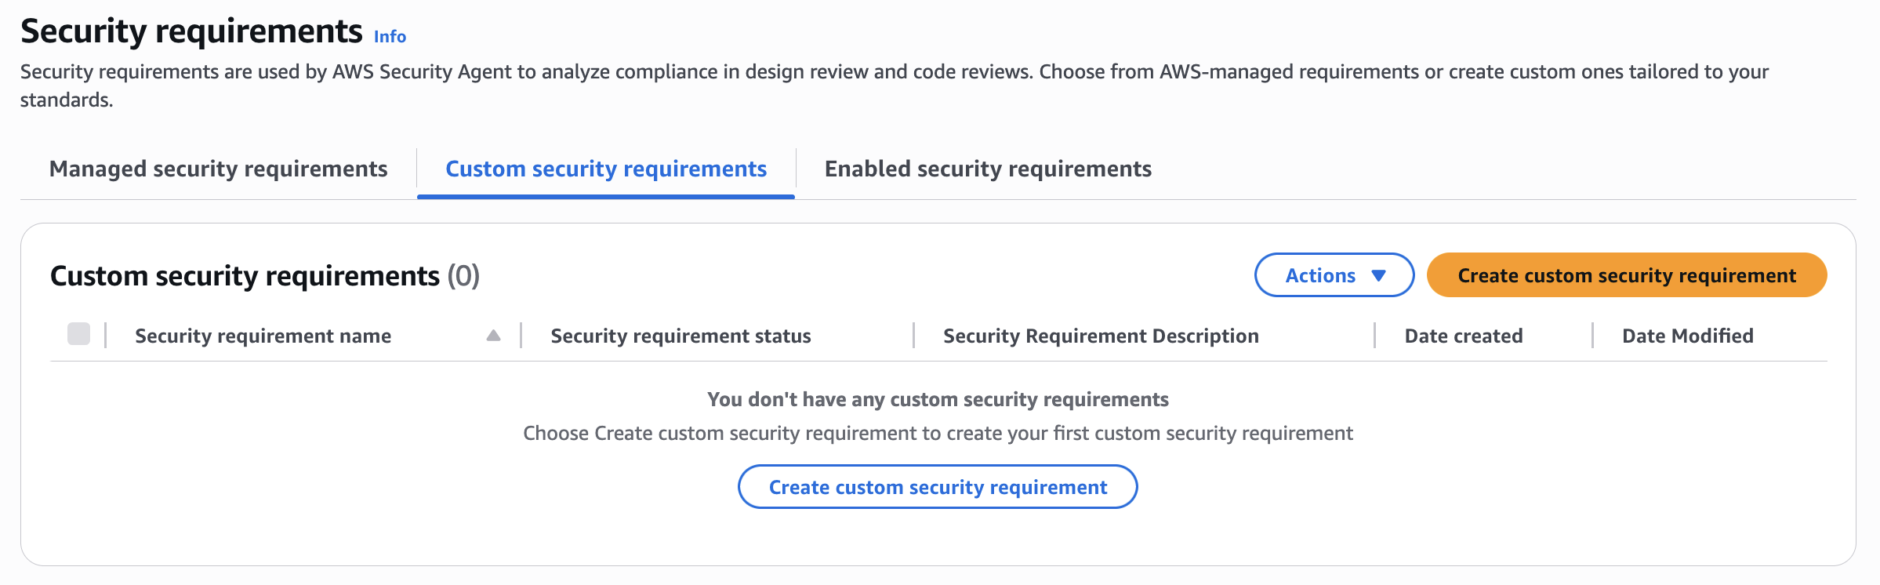
Task: Sort by Security requirement status column
Action: (x=681, y=336)
